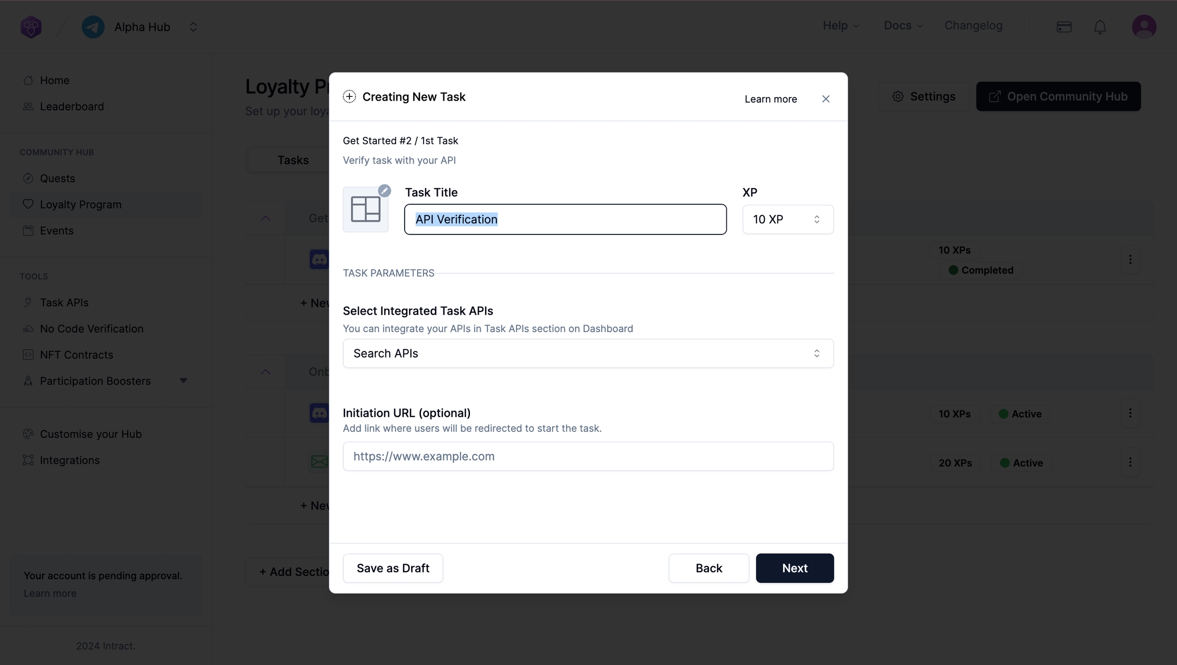
Task: Click Save as Draft button
Action: (x=393, y=568)
